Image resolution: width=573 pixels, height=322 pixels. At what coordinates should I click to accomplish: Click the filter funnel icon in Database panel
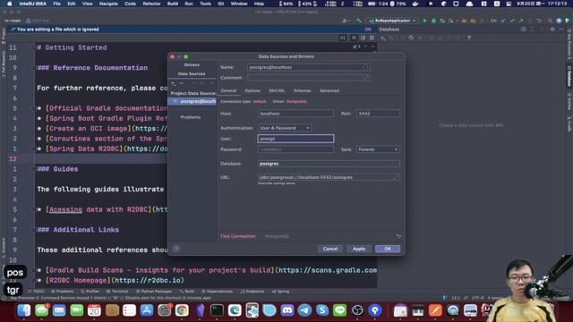click(469, 38)
